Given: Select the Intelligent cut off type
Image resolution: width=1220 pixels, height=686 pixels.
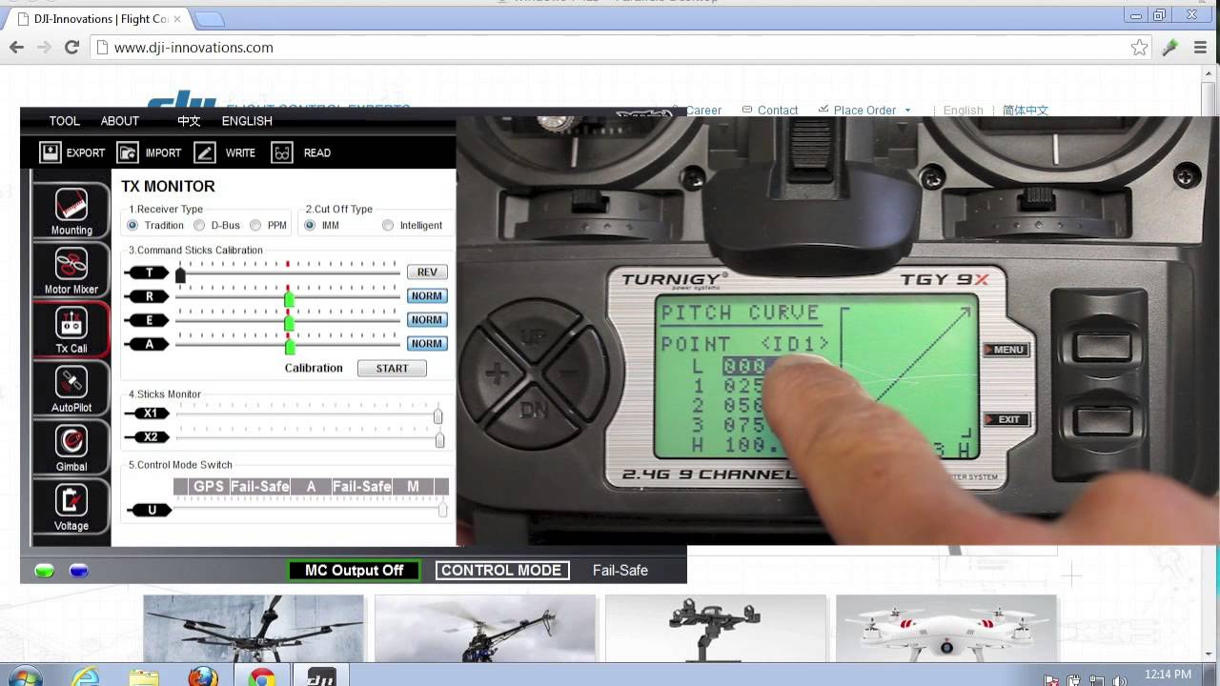Looking at the screenshot, I should pos(388,225).
